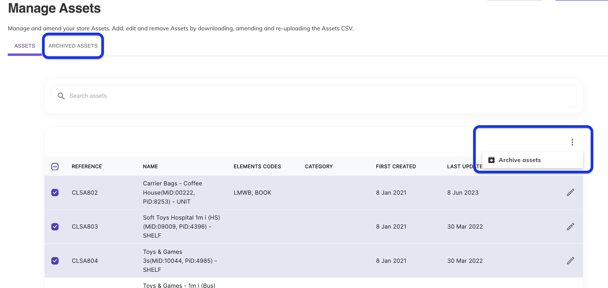The image size is (608, 288).
Task: Edit asset CLSA804 with pencil icon
Action: [x=570, y=261]
